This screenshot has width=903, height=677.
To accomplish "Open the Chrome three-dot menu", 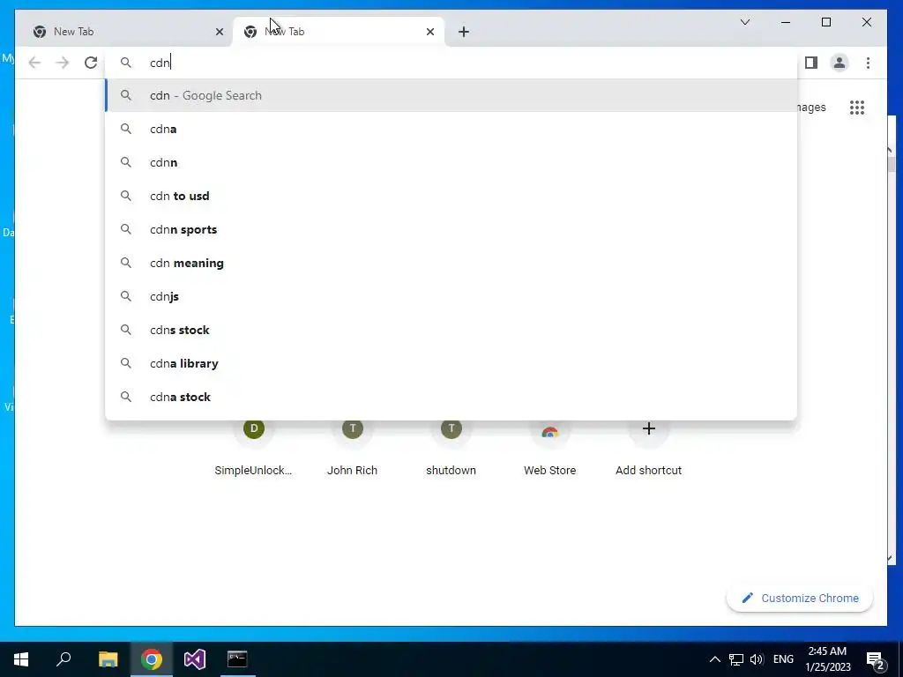I will click(868, 63).
